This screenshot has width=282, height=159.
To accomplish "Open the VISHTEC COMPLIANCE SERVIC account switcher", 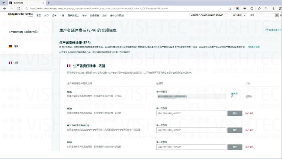I will [x=209, y=15].
